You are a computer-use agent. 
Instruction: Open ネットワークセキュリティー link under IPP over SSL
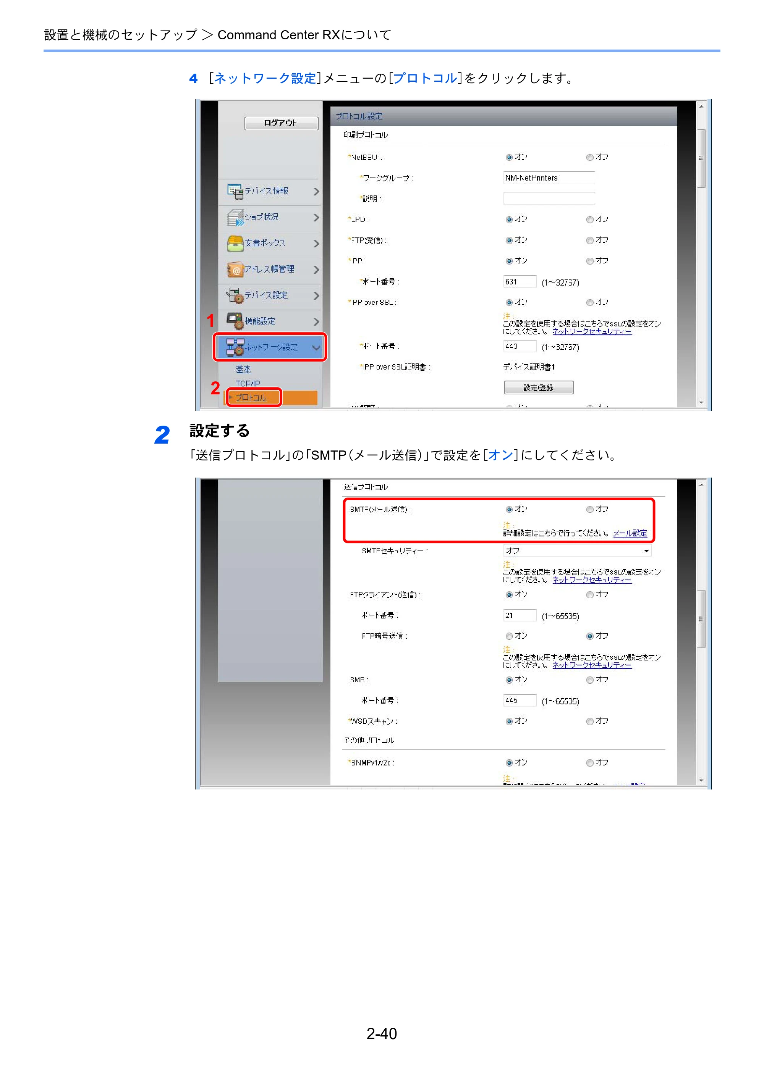pyautogui.click(x=592, y=331)
